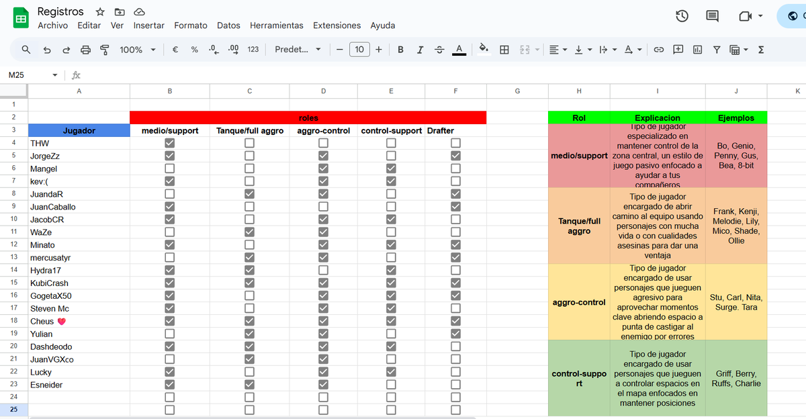The image size is (806, 419).
Task: Open the Datos menu
Action: 228,26
